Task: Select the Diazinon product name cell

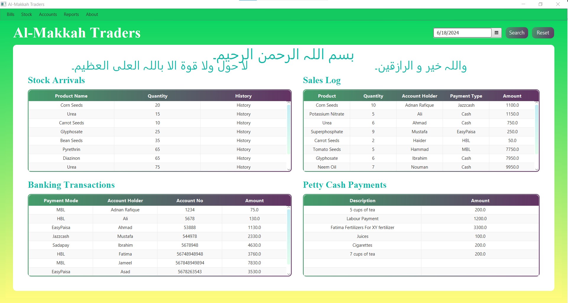Action: tap(71, 158)
